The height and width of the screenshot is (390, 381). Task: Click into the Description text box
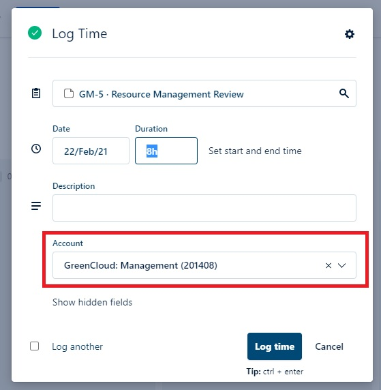[204, 208]
